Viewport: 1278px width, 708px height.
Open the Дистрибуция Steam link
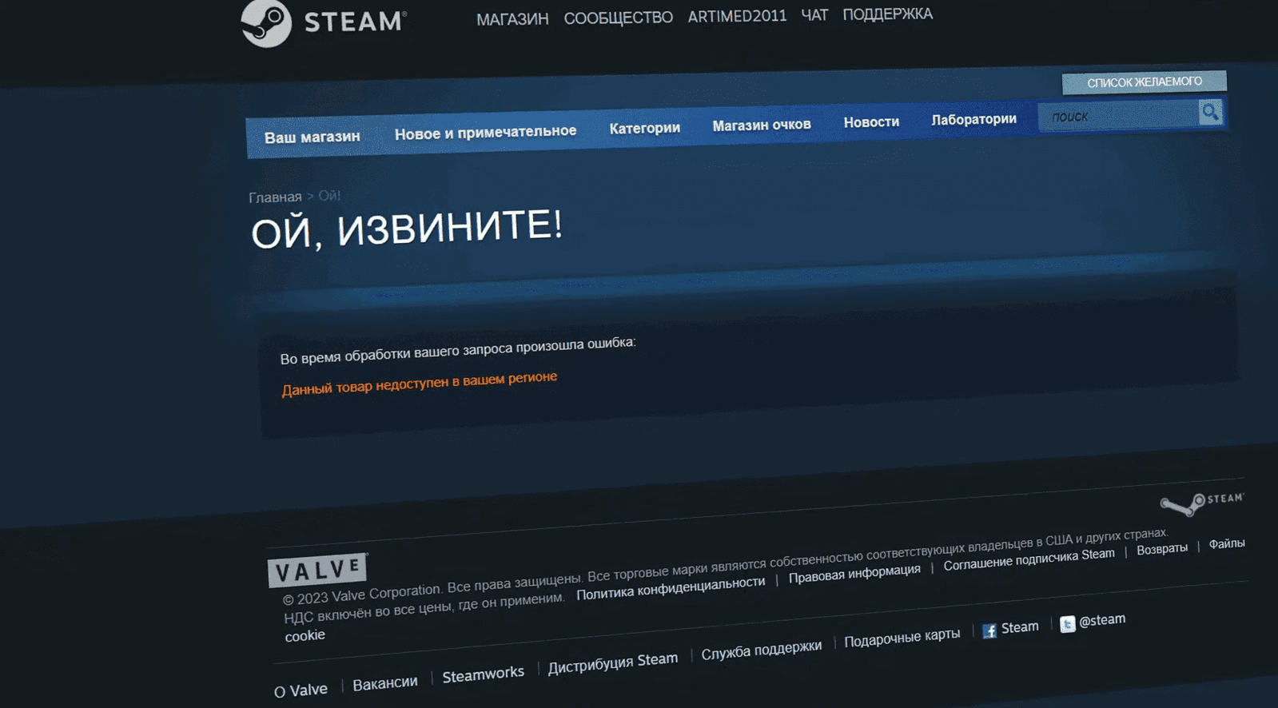pos(612,662)
